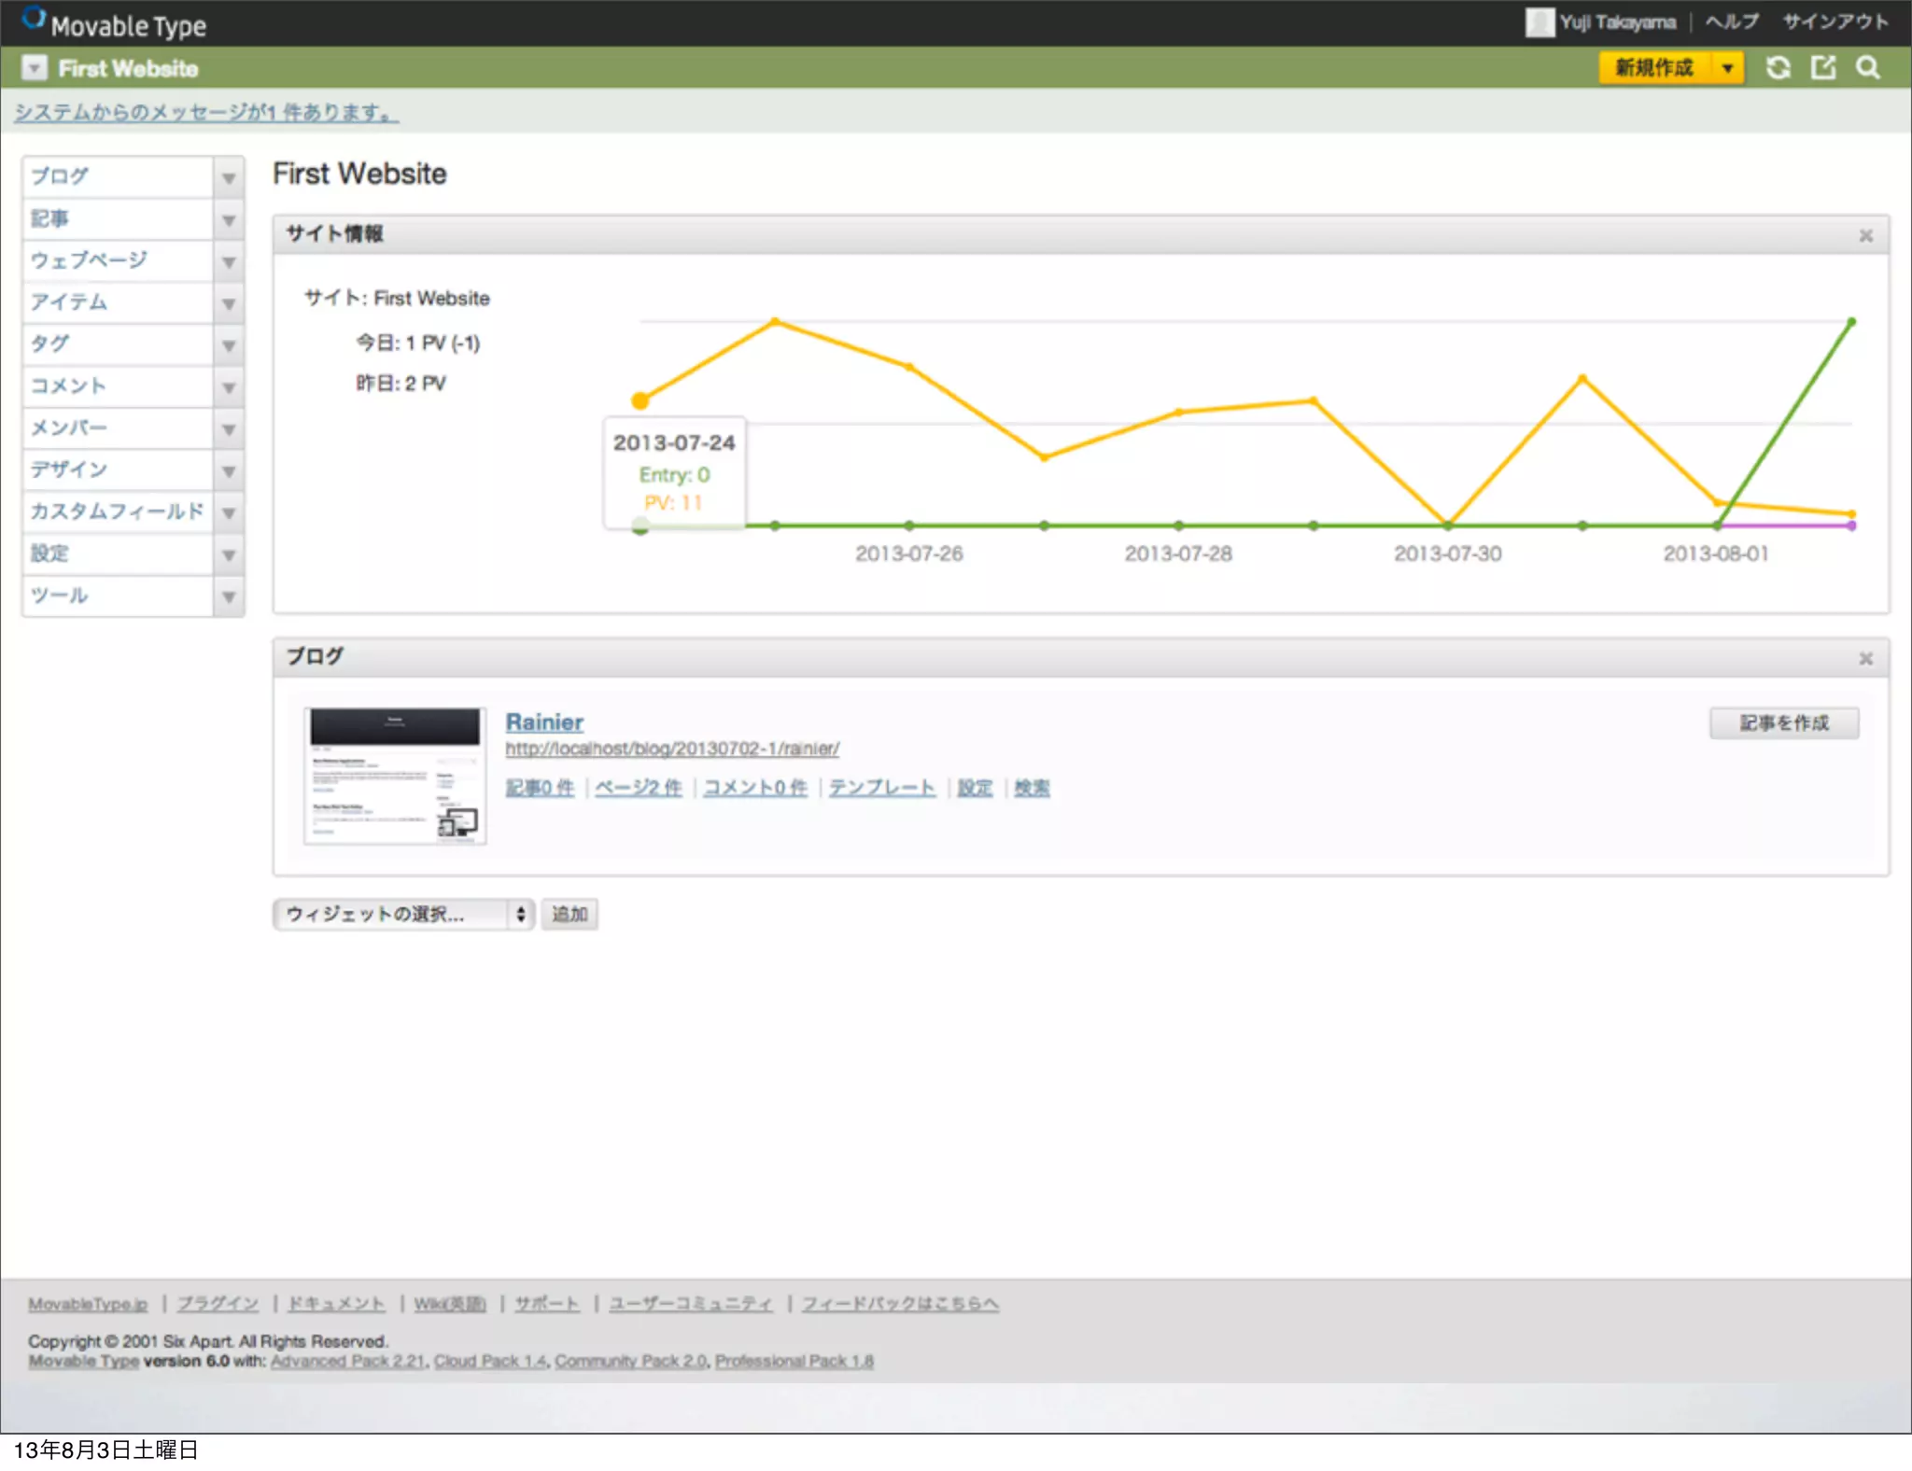This screenshot has width=1912, height=1471.
Task: Click Yuji Takayama user avatar
Action: (1539, 22)
